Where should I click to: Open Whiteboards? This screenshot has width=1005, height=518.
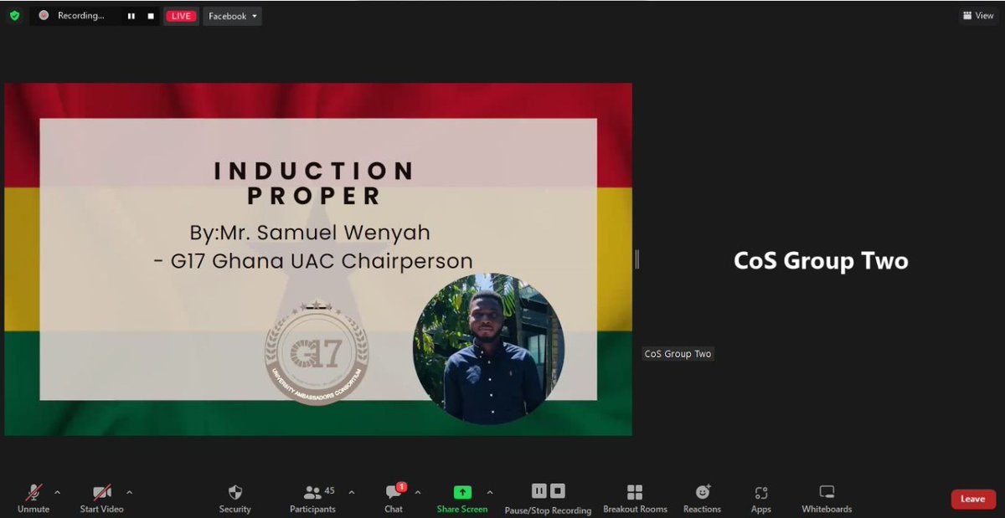tap(827, 499)
